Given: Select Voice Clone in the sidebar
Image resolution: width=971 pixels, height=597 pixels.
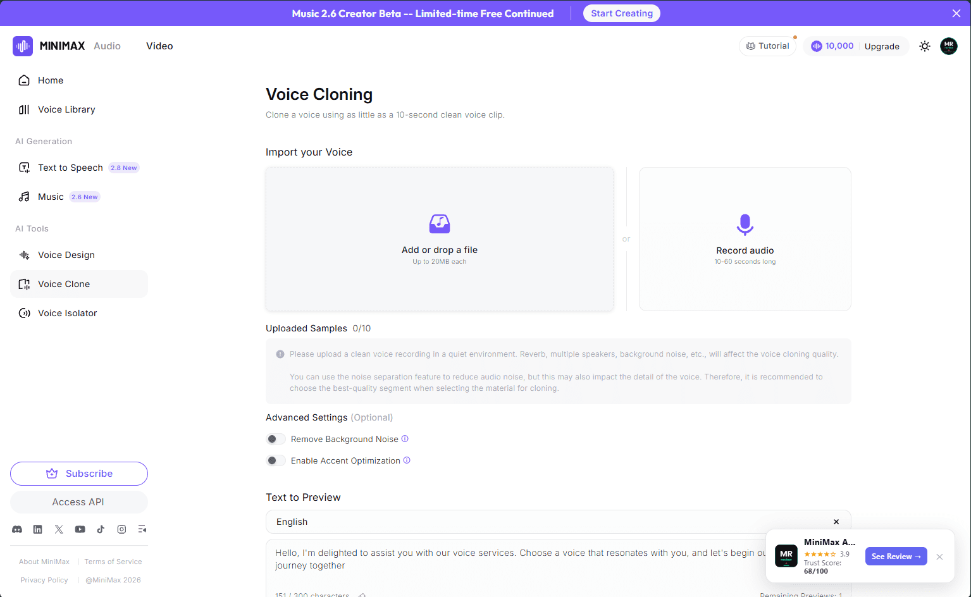Looking at the screenshot, I should (x=79, y=284).
